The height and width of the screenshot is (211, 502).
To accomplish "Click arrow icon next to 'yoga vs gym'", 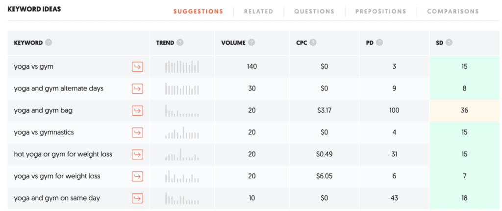I will point(137,66).
